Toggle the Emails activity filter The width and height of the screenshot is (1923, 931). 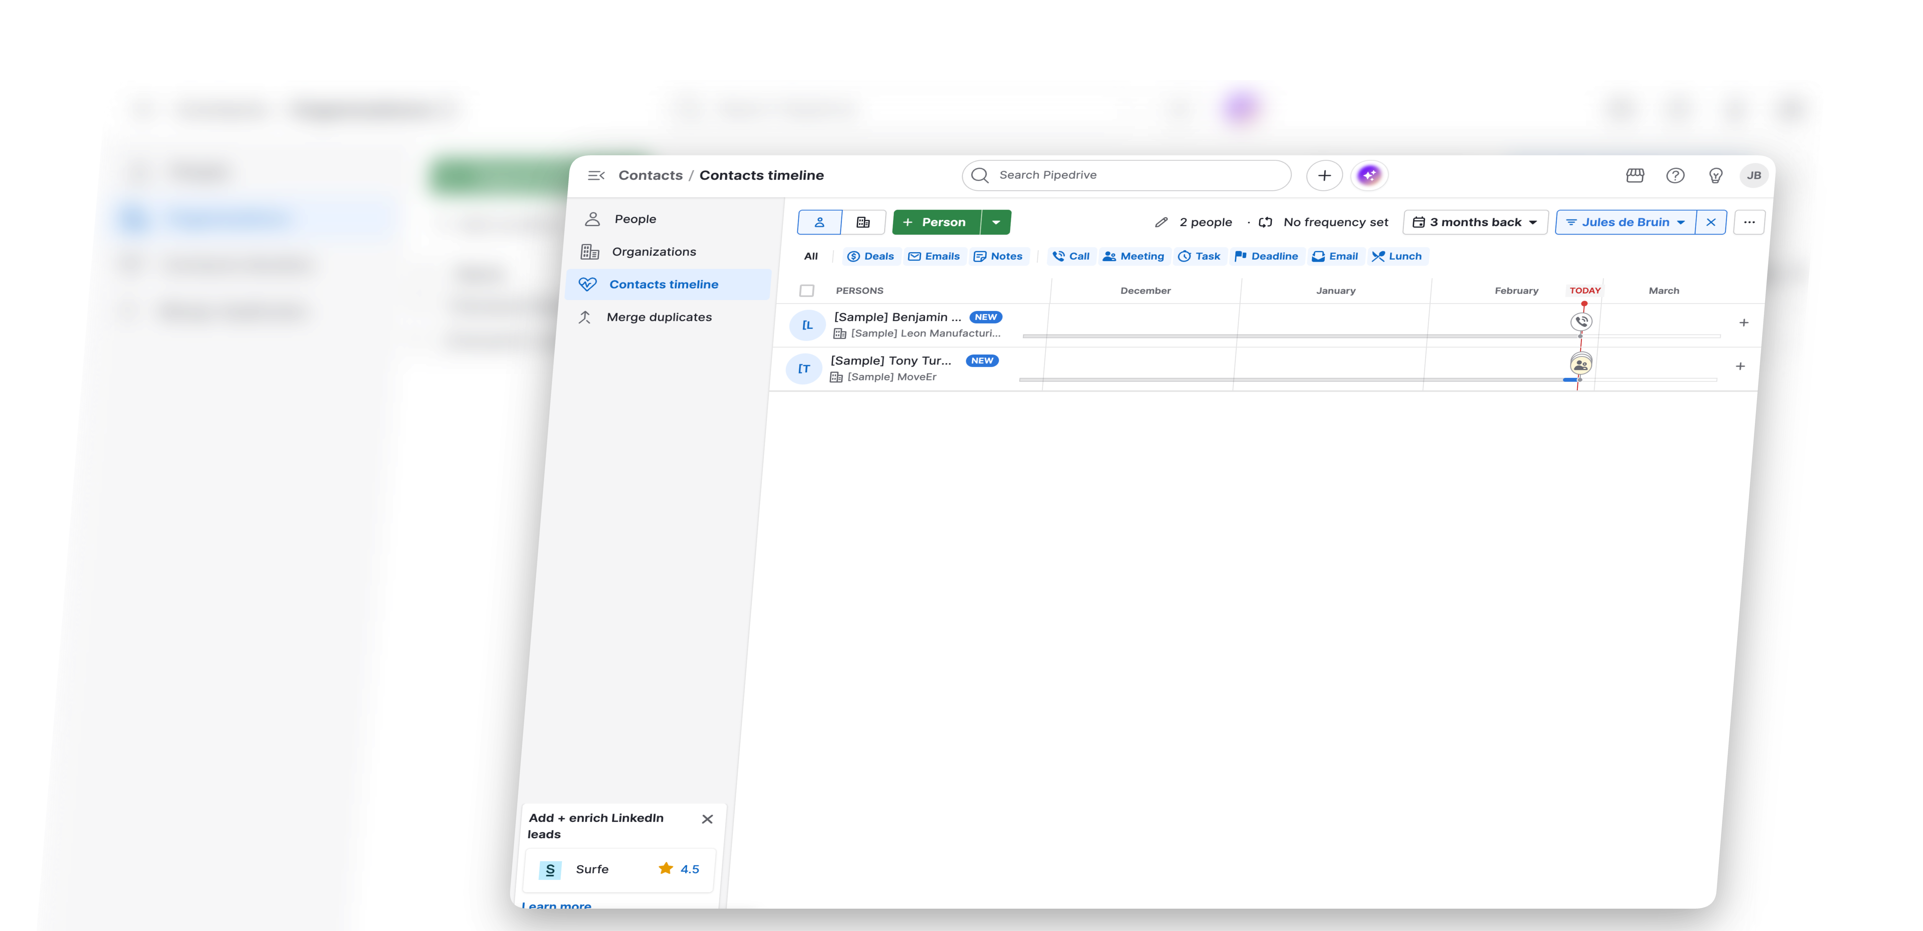[x=935, y=256]
